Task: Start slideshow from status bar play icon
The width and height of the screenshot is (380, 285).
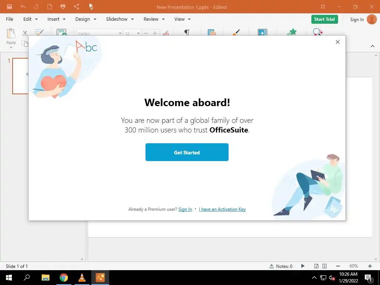Action: (303, 266)
